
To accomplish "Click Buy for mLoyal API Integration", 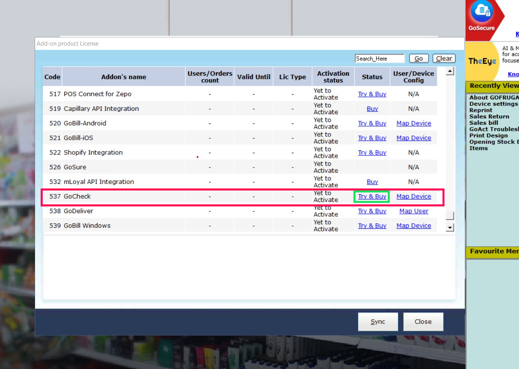I will [x=372, y=182].
